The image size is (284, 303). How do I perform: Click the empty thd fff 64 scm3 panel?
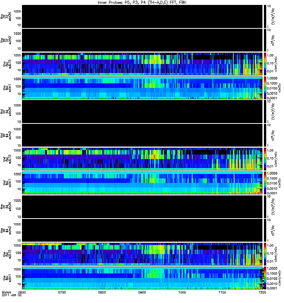[142, 135]
